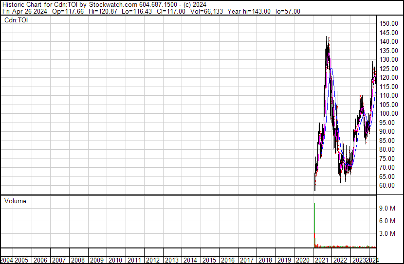Click the 65.00 price axis label
Image resolution: width=404 pixels, height=264 pixels.
tap(387, 177)
